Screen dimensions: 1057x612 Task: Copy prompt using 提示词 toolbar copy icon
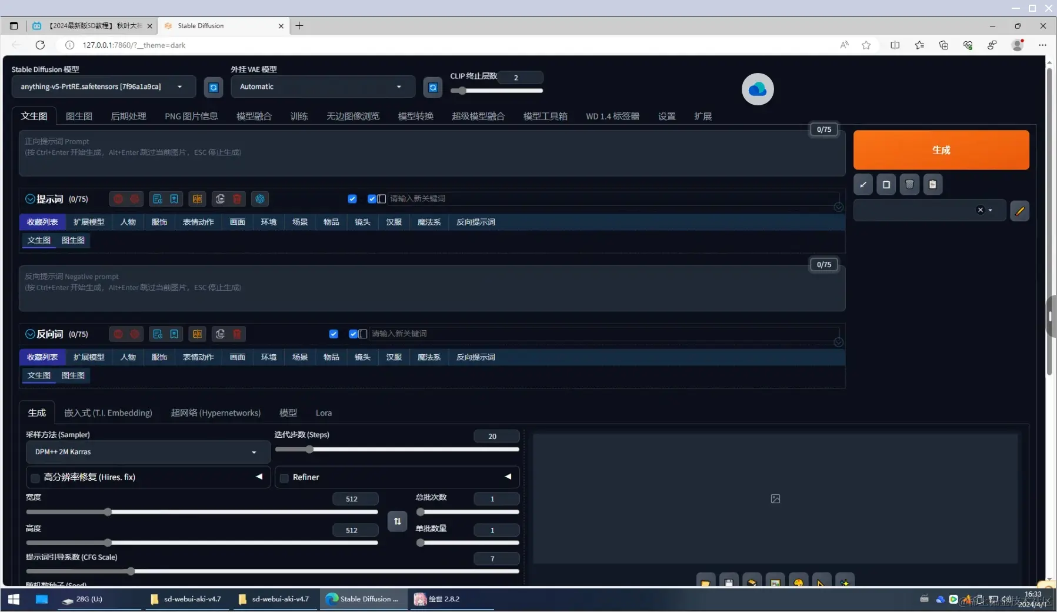click(x=221, y=199)
